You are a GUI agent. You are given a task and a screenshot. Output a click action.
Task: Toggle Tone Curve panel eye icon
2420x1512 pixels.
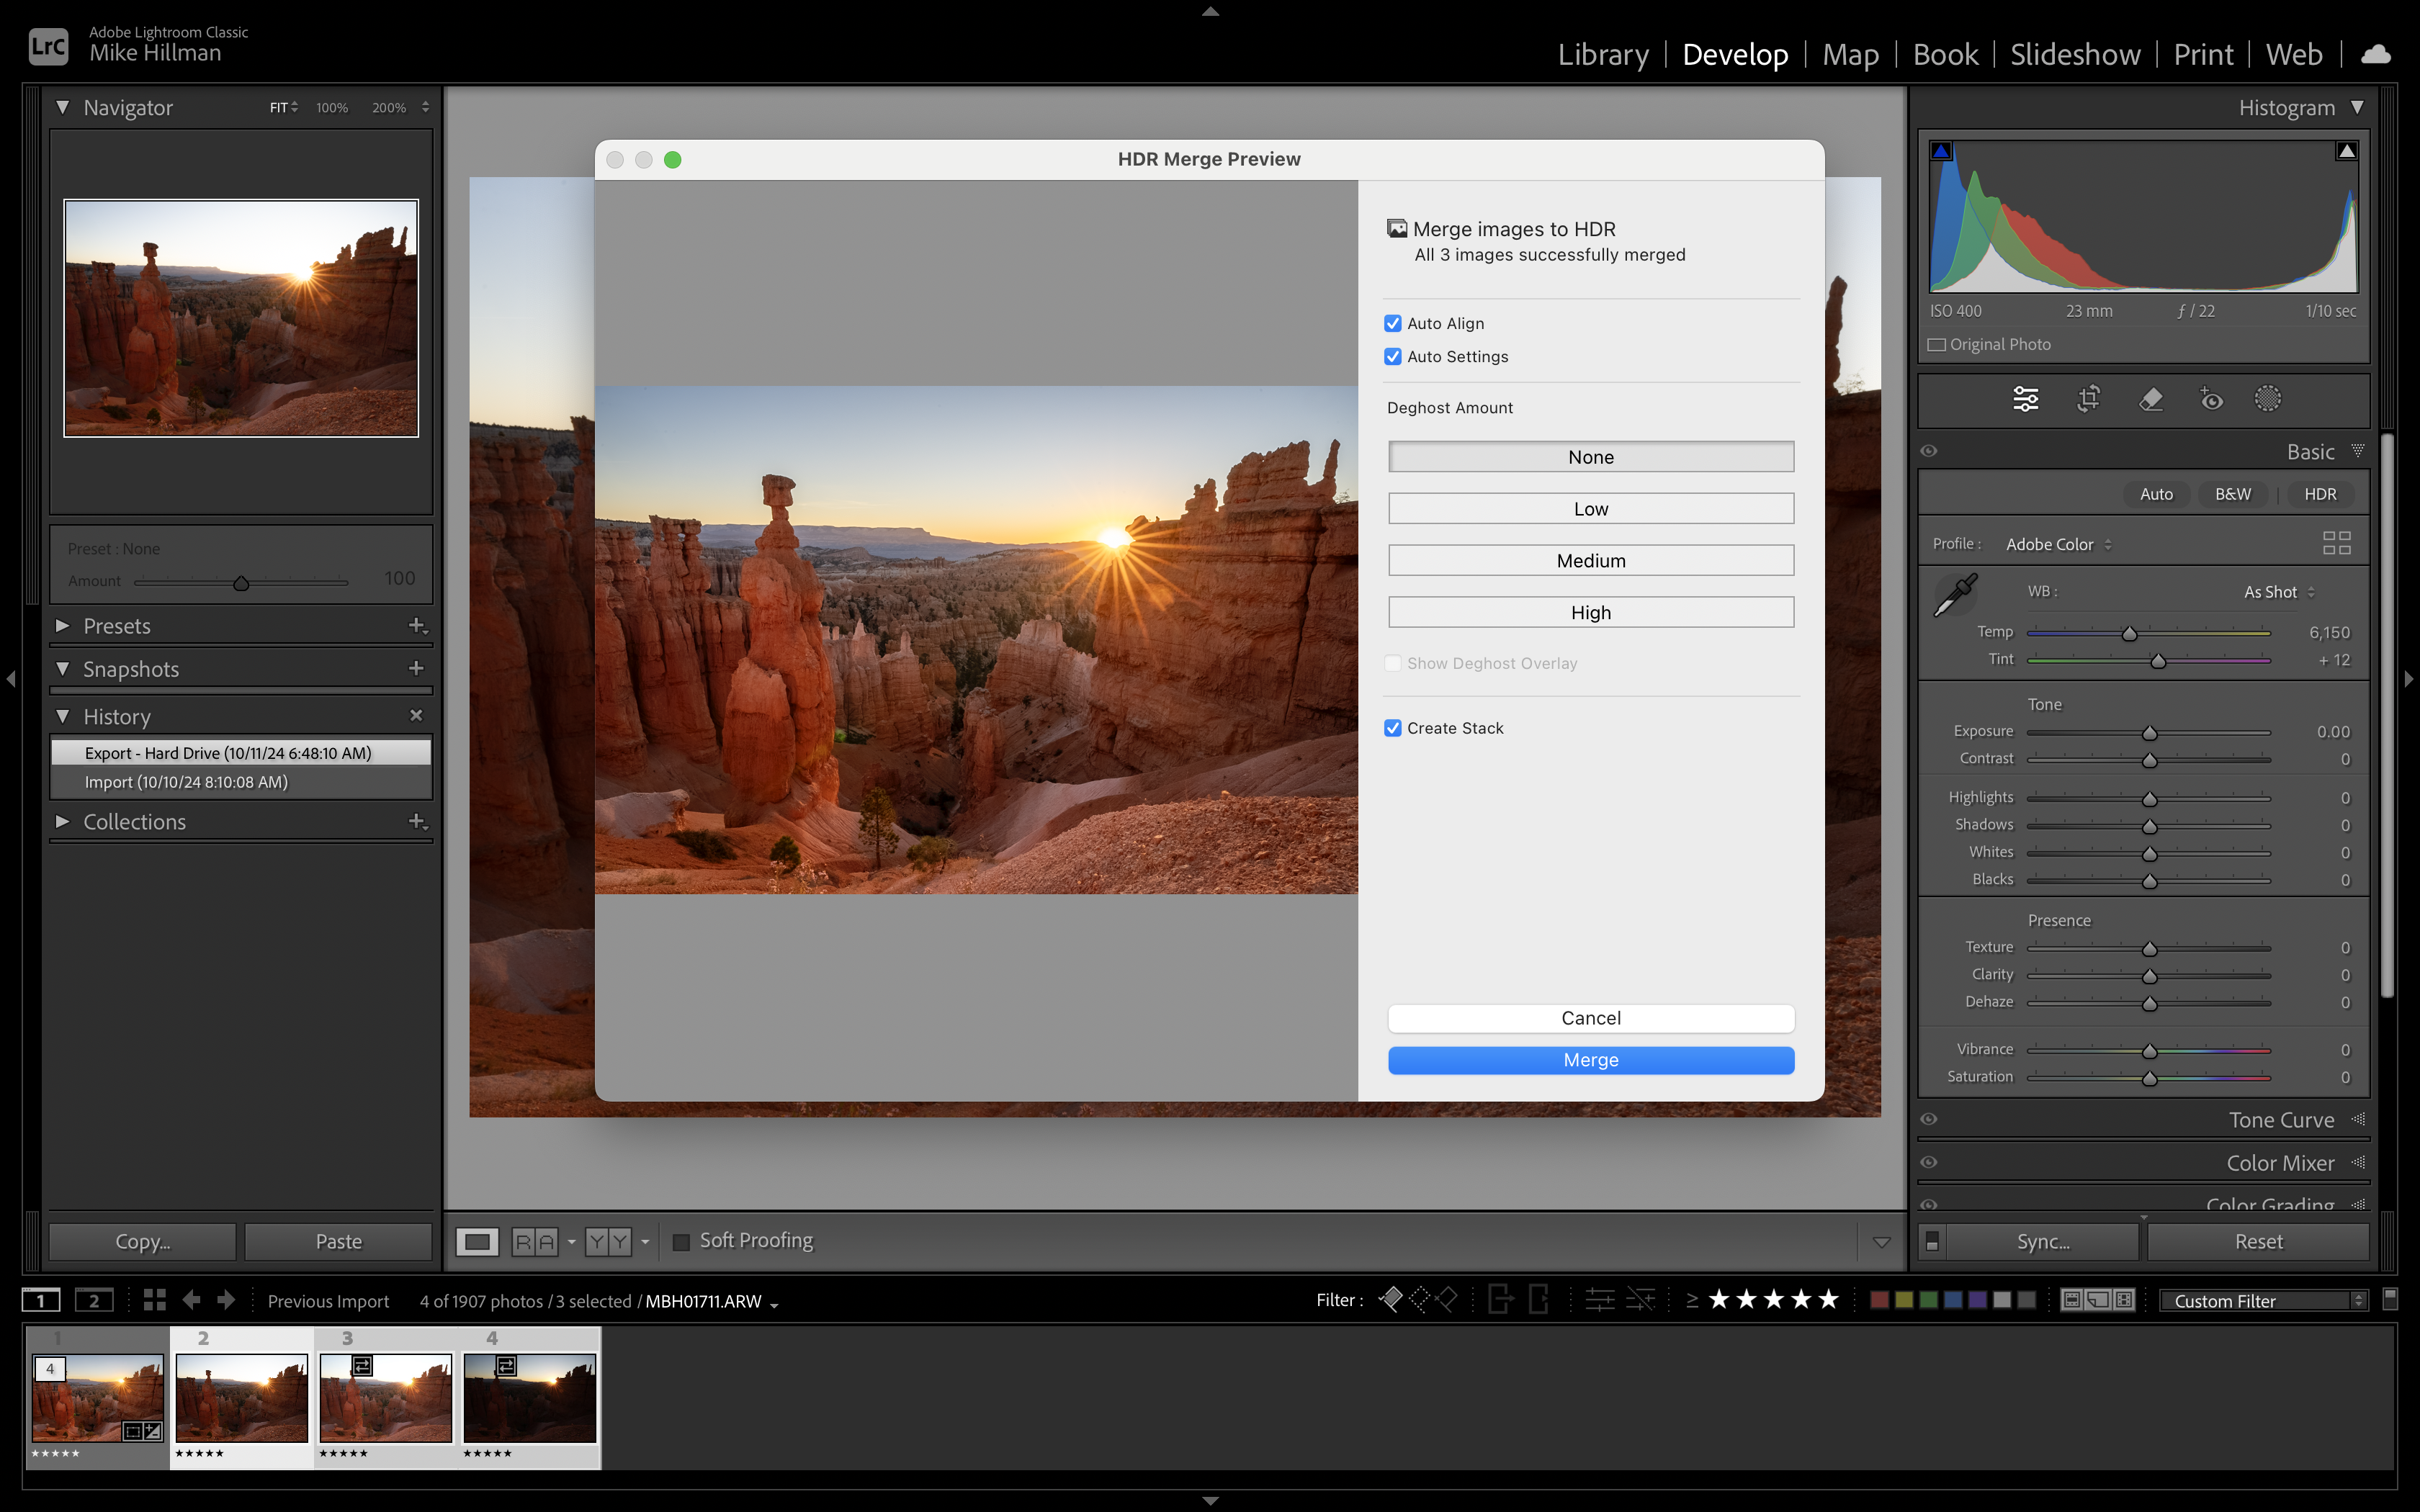pyautogui.click(x=1929, y=1119)
